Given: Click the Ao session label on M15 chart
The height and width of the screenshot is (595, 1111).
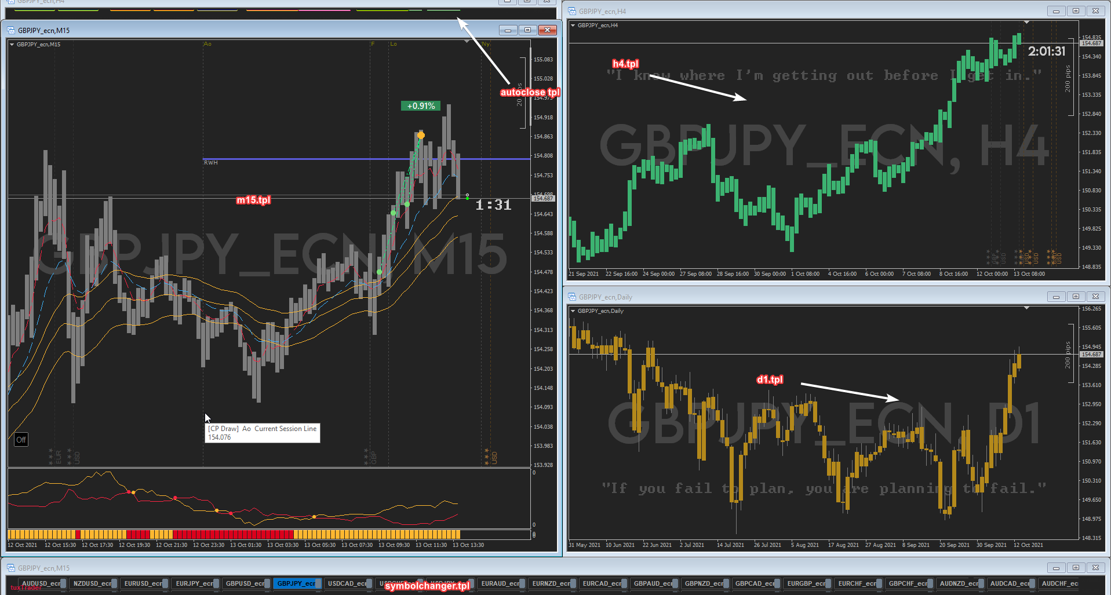Looking at the screenshot, I should [207, 44].
